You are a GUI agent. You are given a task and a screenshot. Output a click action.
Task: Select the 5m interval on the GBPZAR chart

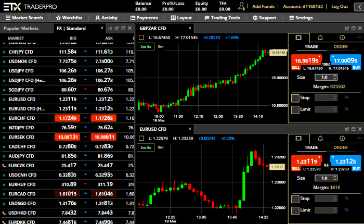click(161, 46)
